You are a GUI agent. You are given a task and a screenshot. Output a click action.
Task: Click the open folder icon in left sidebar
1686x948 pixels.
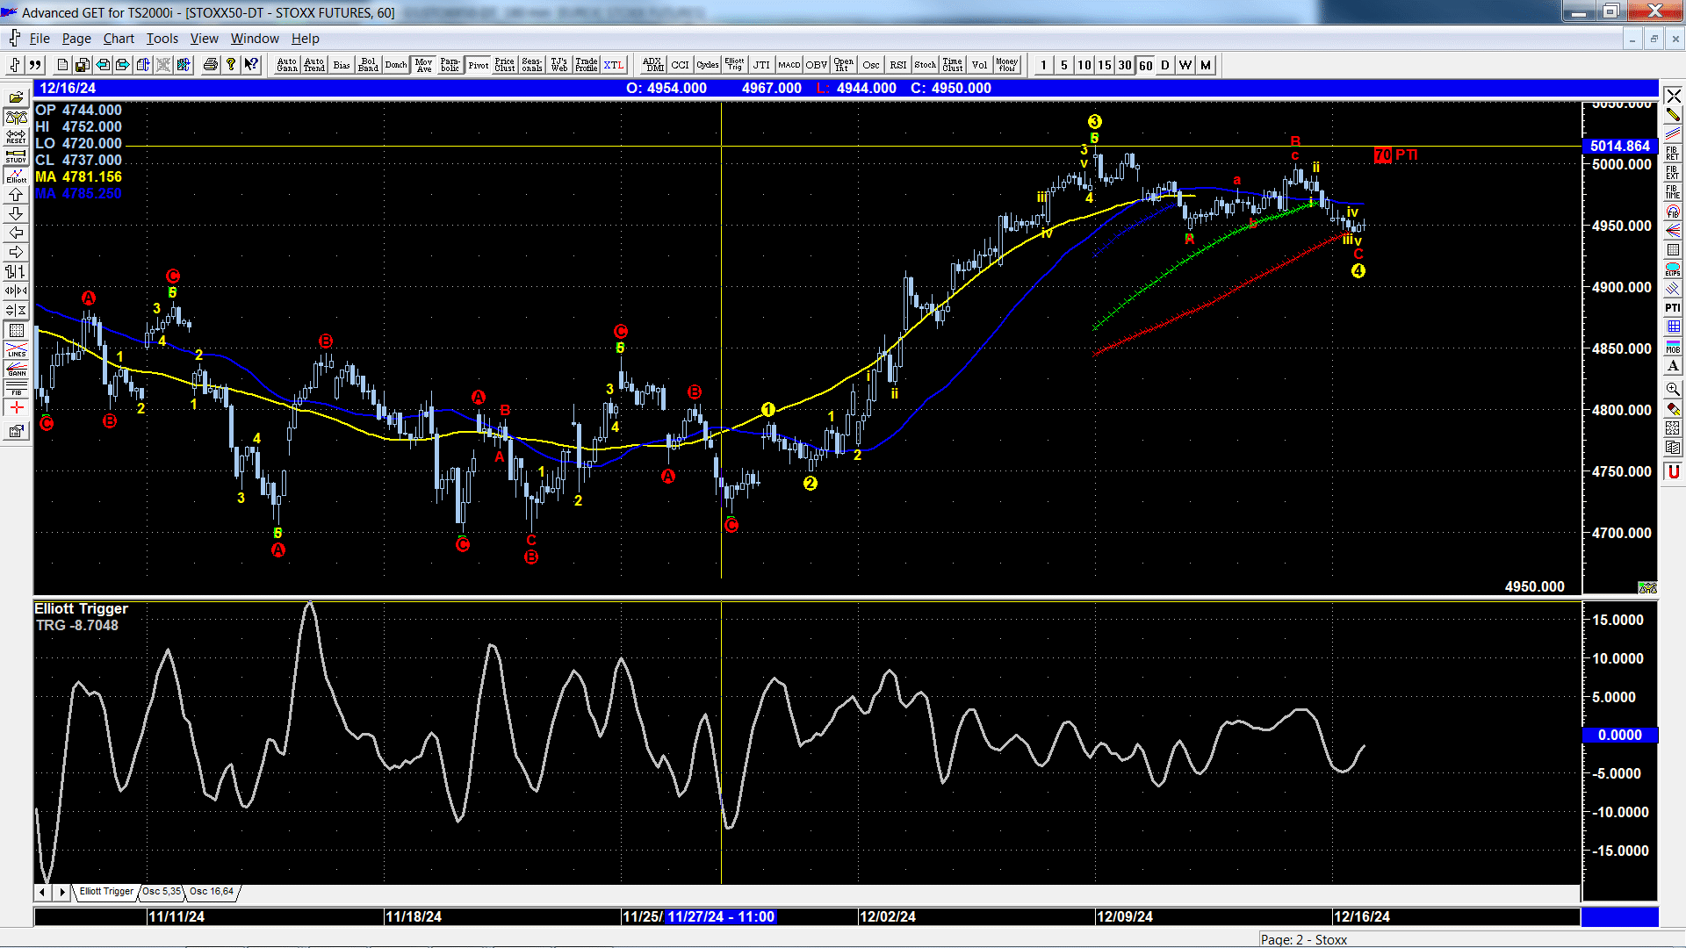[x=16, y=97]
